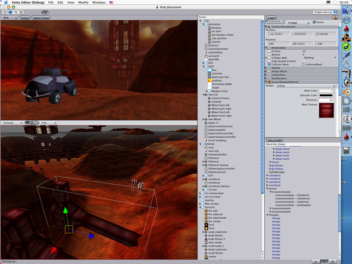
Task: Click the lock icon in the inspector
Action: [335, 18]
